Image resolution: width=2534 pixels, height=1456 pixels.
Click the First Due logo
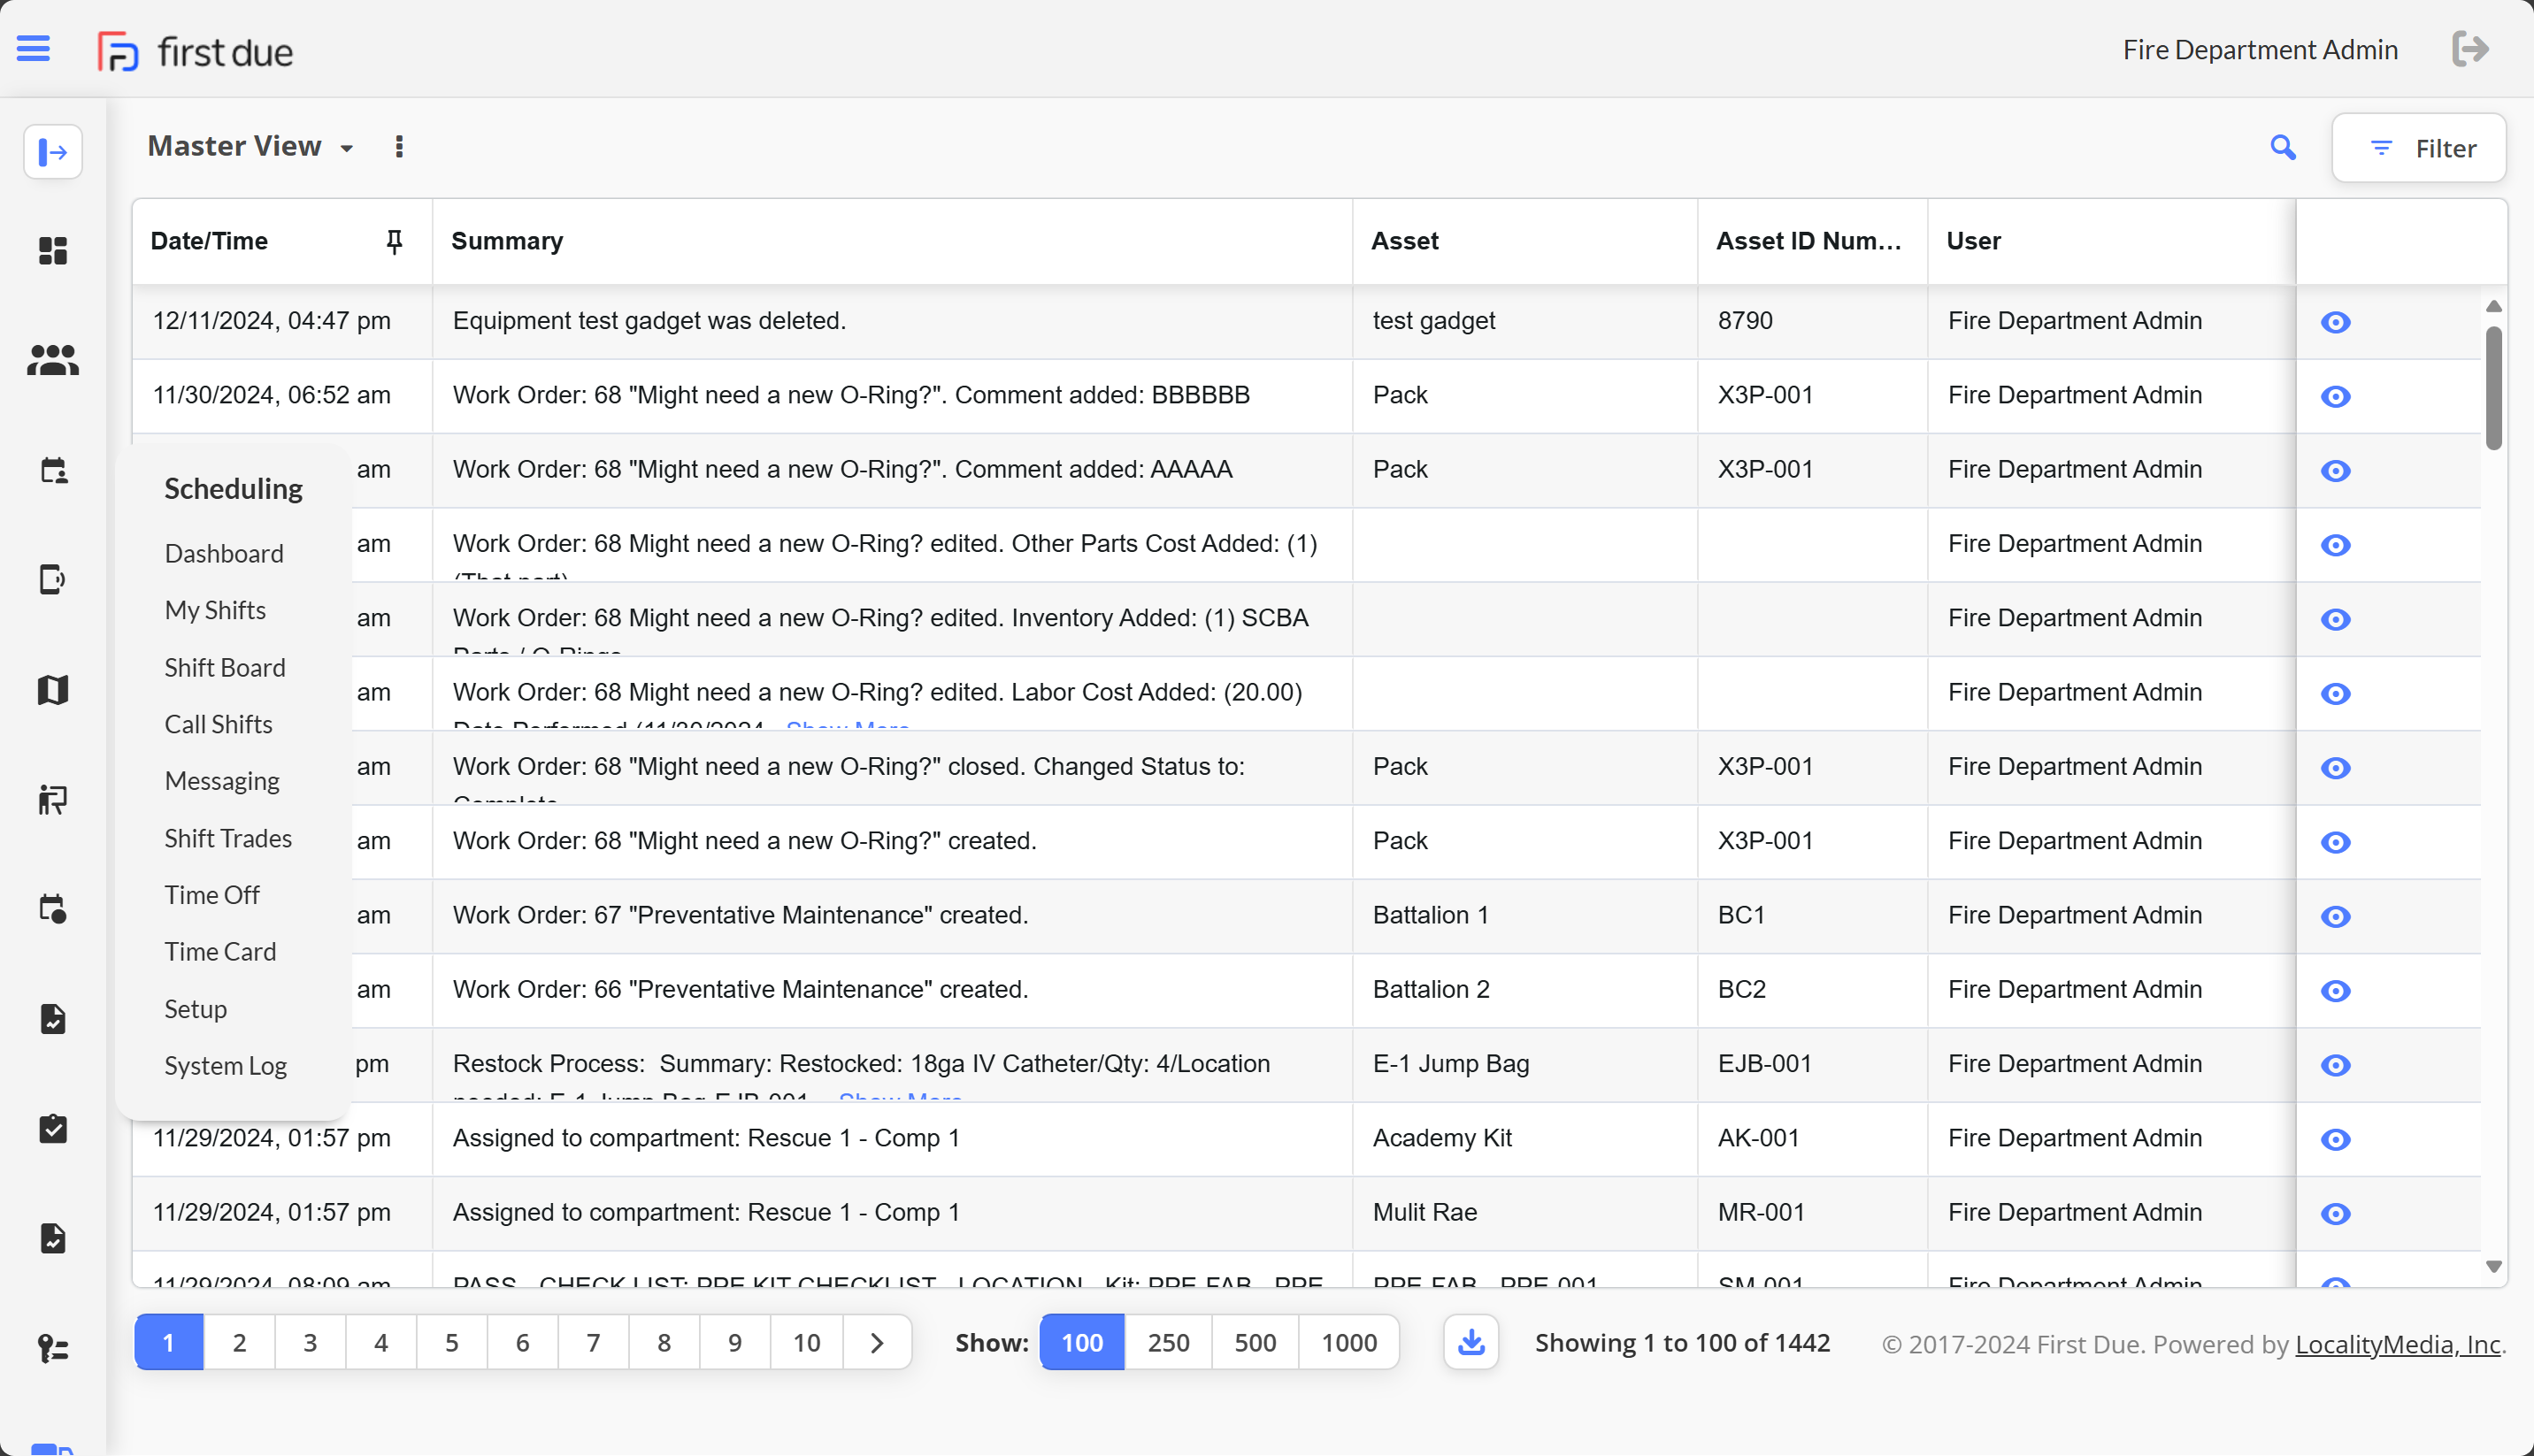click(195, 51)
